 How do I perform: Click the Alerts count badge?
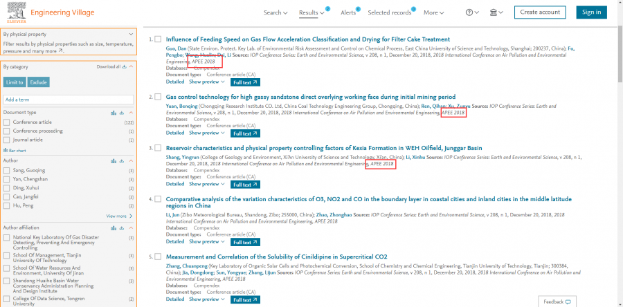(358, 9)
